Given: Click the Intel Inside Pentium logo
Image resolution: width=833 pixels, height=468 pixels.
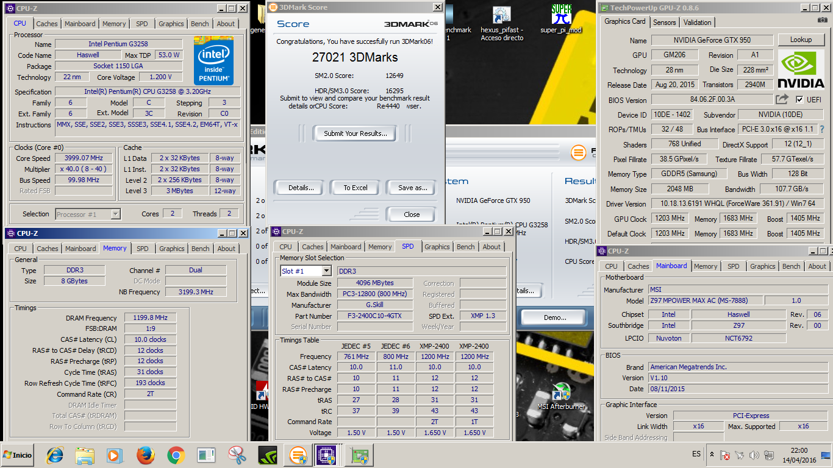Looking at the screenshot, I should click(213, 61).
